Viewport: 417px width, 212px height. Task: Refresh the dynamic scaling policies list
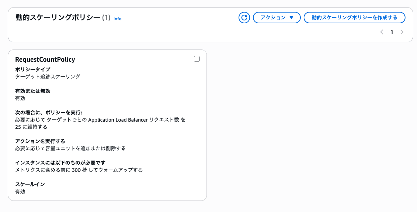point(244,17)
